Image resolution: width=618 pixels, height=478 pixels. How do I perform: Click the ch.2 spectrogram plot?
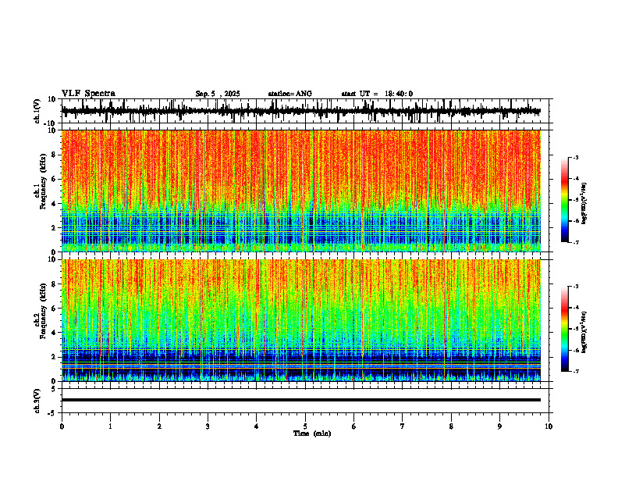pos(300,320)
